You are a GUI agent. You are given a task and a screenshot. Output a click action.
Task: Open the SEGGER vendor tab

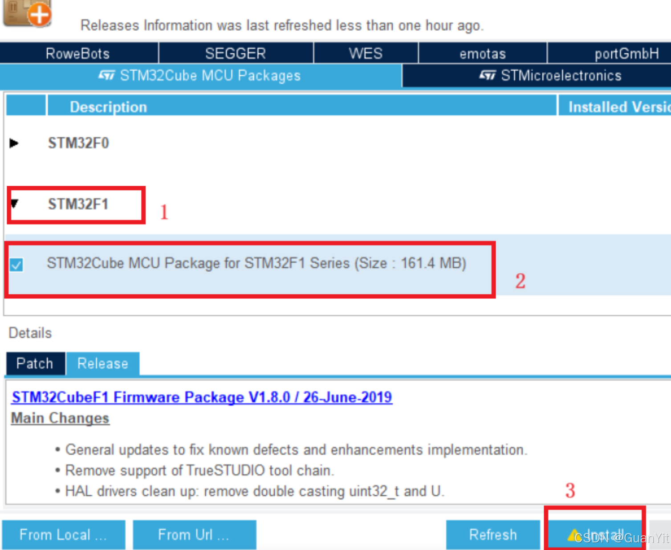[x=236, y=53]
